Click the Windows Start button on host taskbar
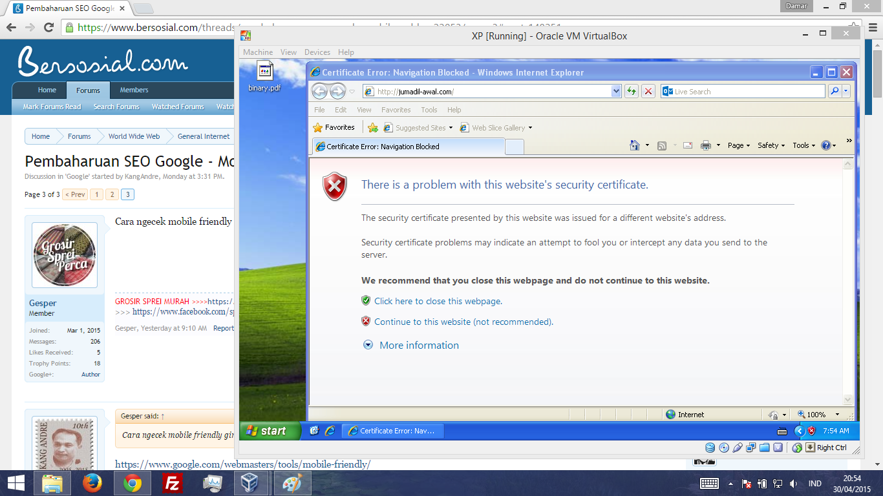The width and height of the screenshot is (883, 496). click(16, 482)
